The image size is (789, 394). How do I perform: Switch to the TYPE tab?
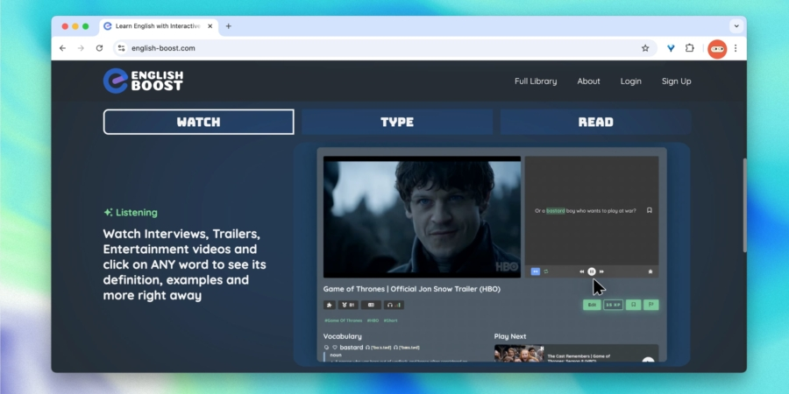coord(397,122)
